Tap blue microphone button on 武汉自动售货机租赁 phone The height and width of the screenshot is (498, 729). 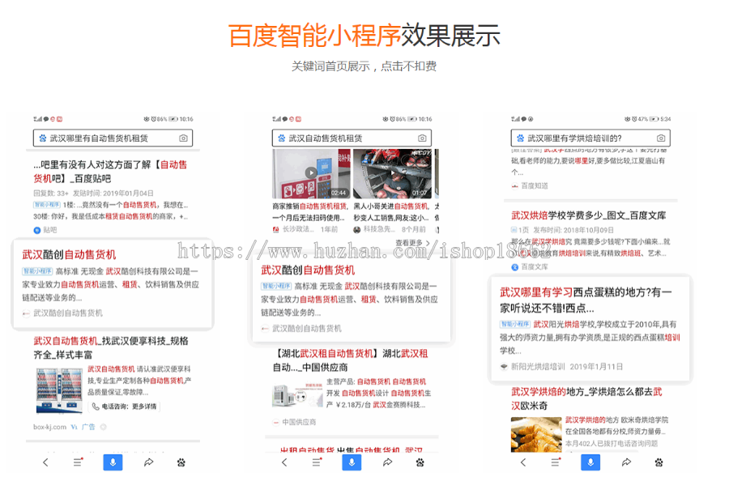coord(352,462)
